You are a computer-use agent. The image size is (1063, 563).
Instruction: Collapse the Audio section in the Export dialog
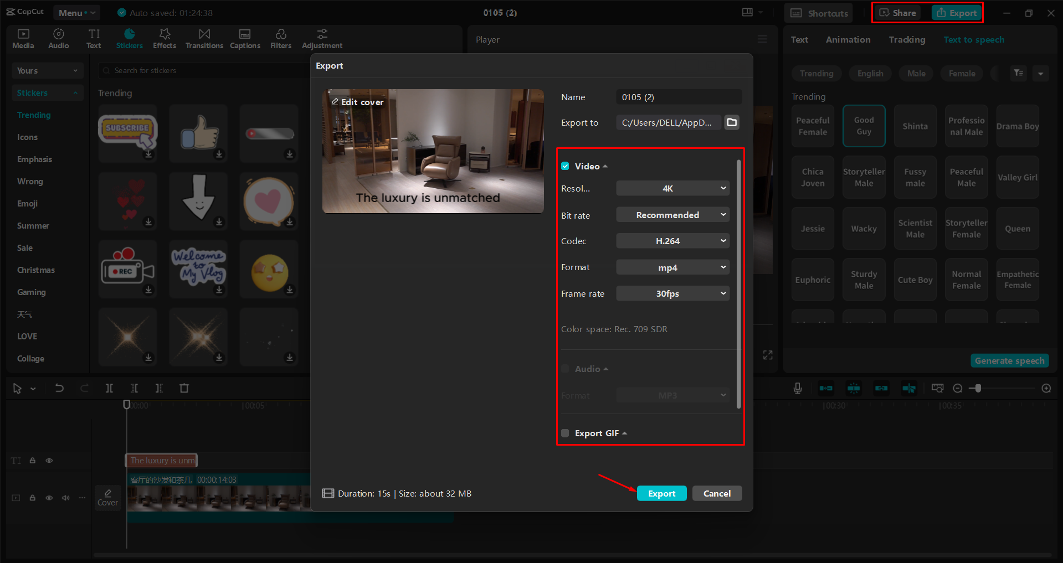(605, 369)
